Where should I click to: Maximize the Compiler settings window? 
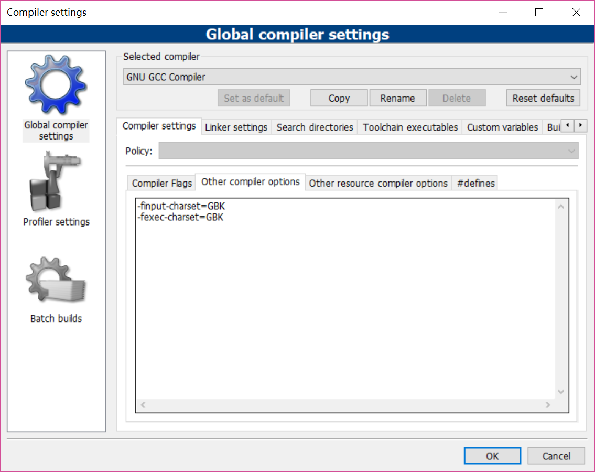[x=539, y=13]
